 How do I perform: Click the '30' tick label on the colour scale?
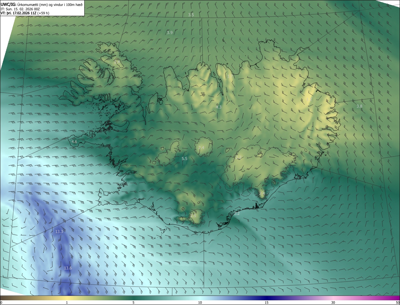tap(333, 303)
